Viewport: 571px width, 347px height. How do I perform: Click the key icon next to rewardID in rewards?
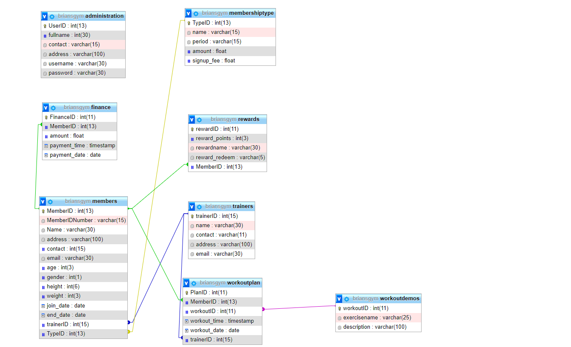[x=192, y=129]
